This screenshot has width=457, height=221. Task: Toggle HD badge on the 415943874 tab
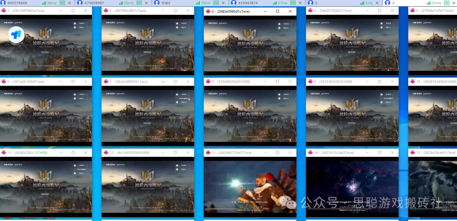coord(293,3)
